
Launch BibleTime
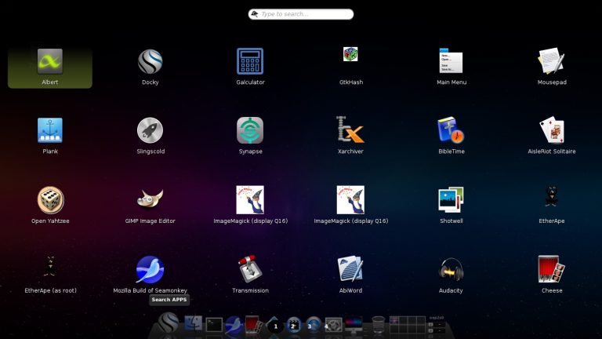(x=451, y=131)
